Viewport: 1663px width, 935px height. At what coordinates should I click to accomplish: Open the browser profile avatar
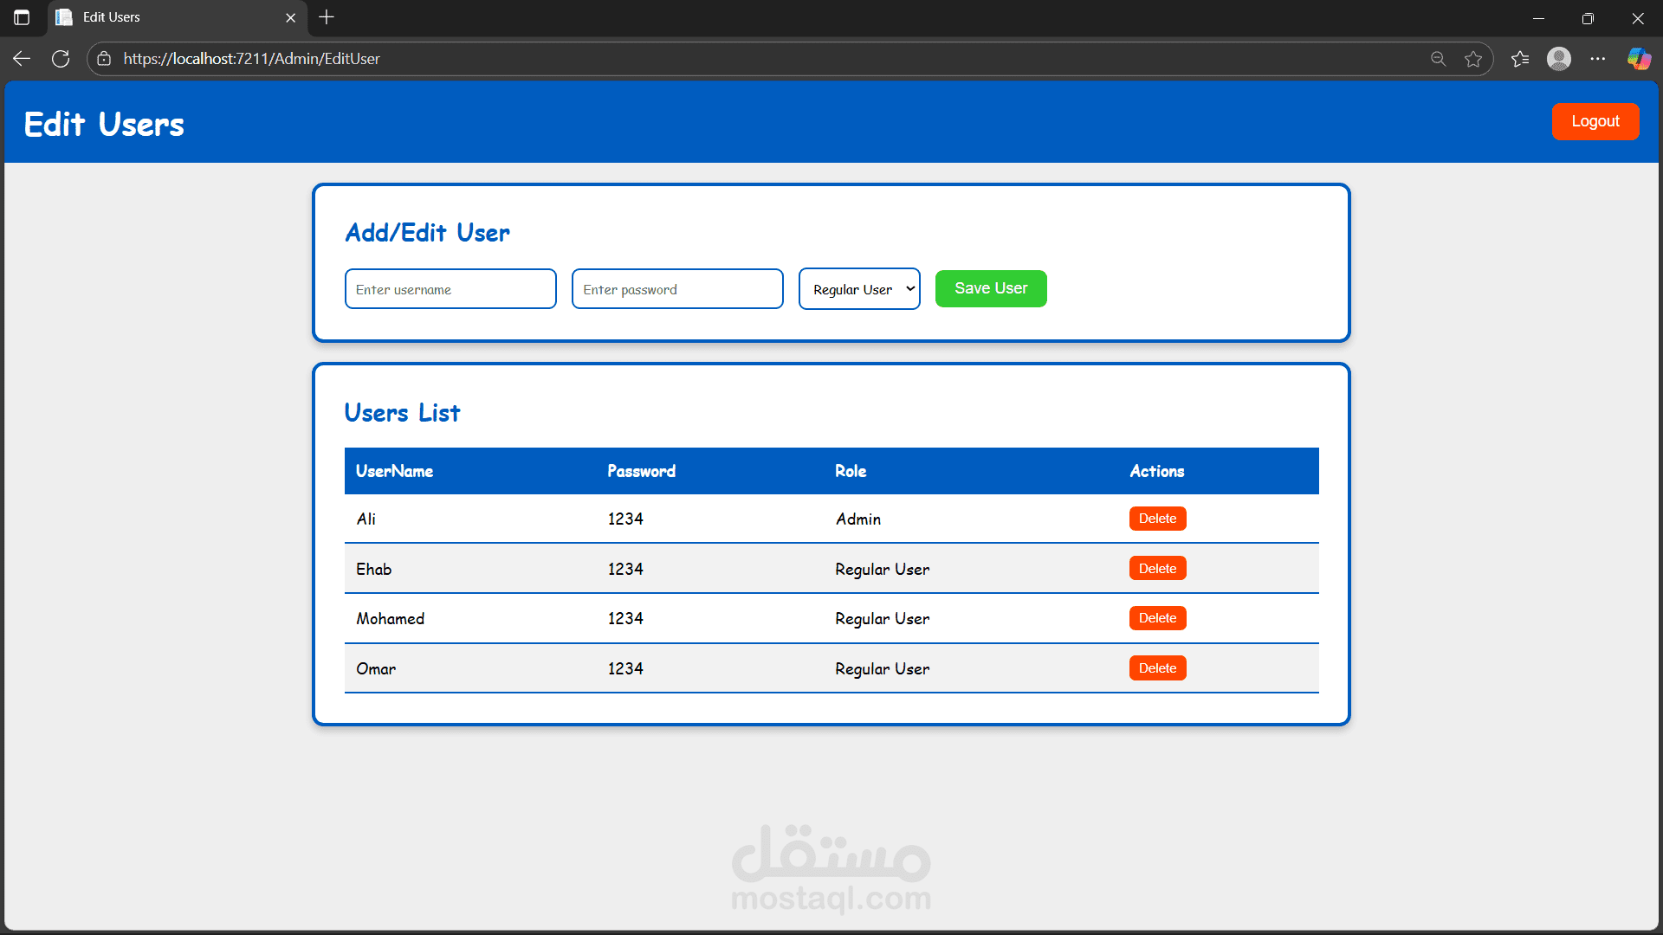coord(1559,59)
